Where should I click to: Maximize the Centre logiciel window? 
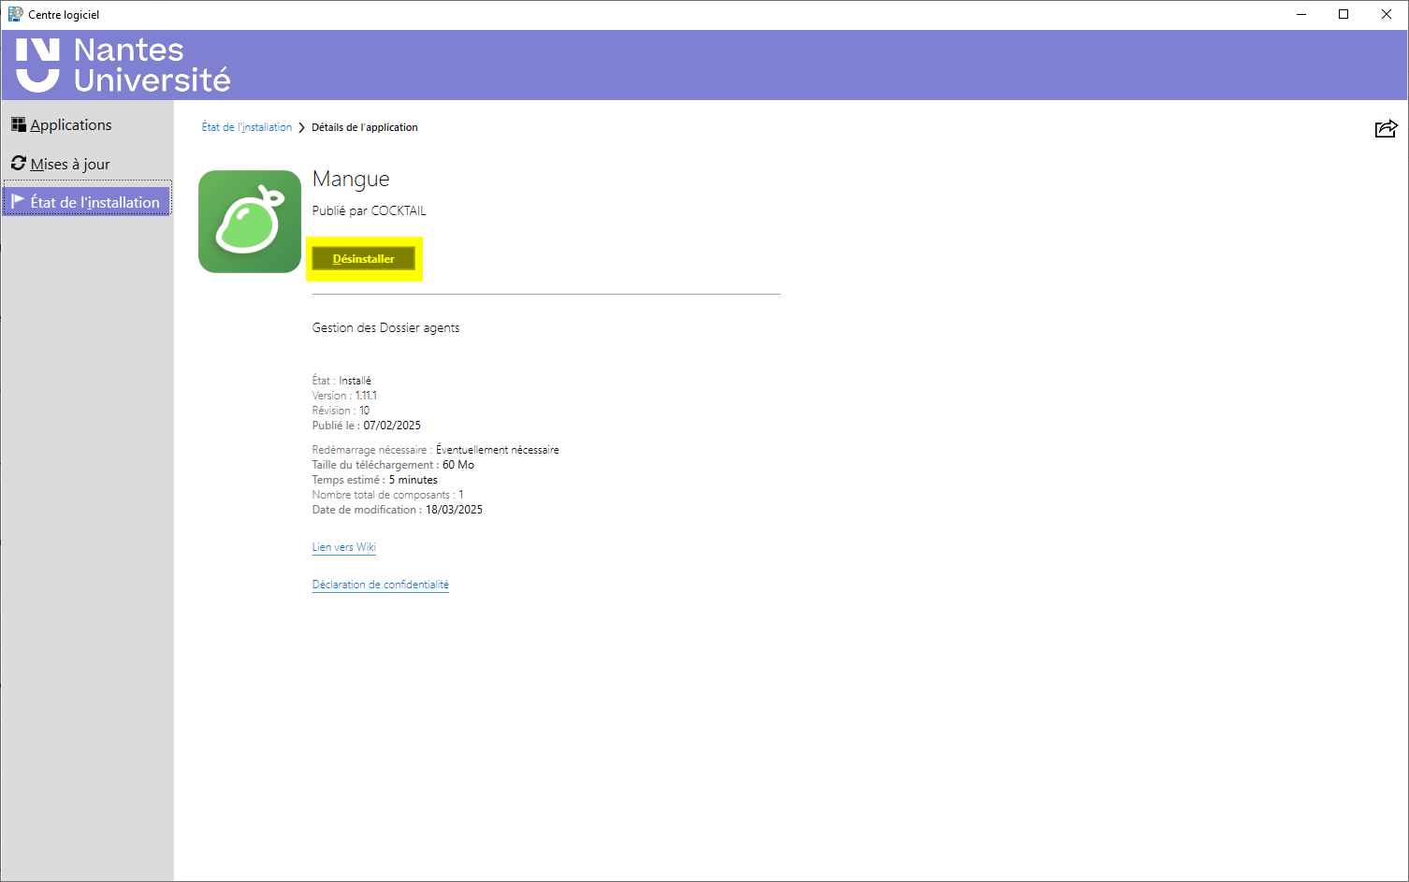(x=1344, y=14)
